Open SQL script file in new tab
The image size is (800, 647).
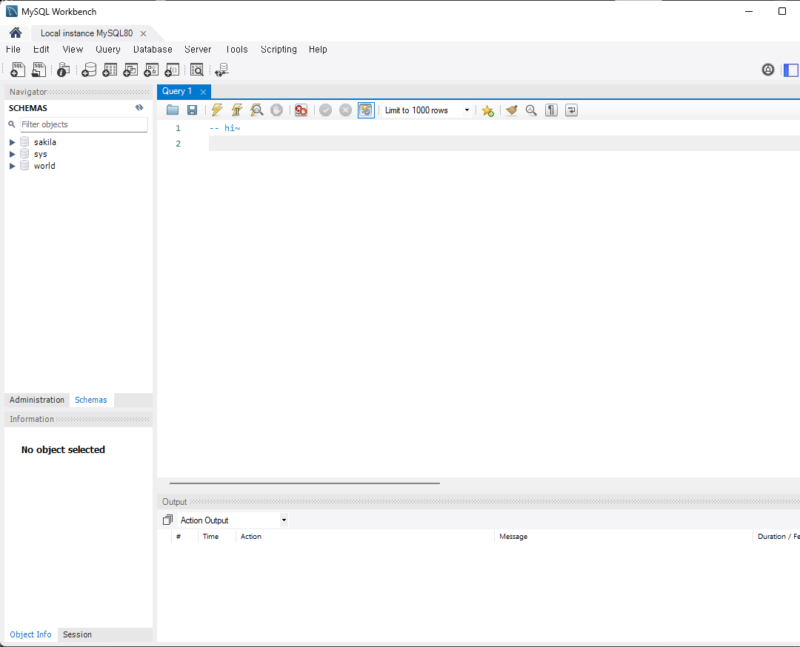pos(39,70)
